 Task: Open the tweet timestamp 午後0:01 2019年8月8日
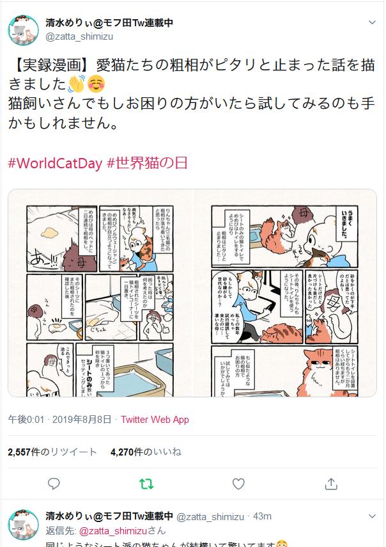pyautogui.click(x=59, y=419)
